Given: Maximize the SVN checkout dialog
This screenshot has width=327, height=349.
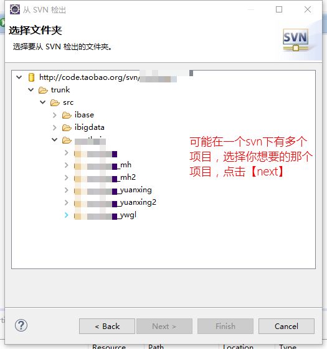Looking at the screenshot, I should point(279,9).
